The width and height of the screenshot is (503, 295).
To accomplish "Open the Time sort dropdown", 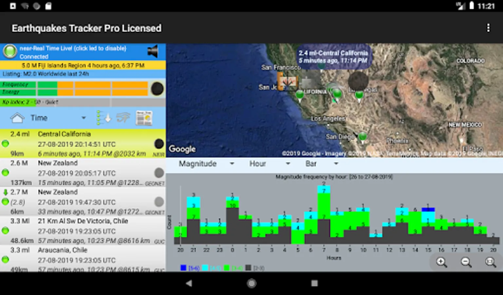I will [58, 118].
